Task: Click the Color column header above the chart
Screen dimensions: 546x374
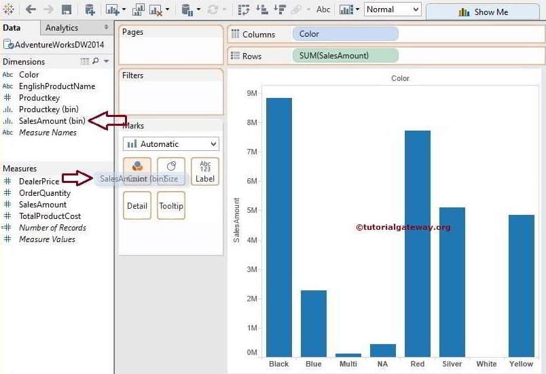Action: click(x=400, y=78)
